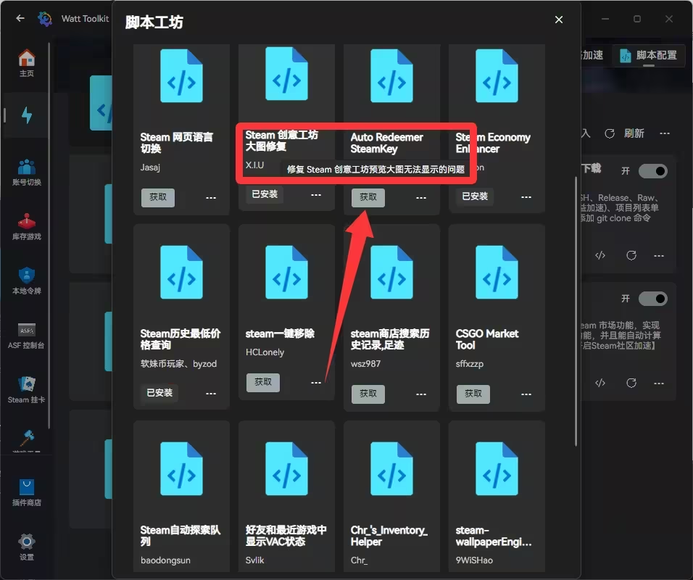Click the dialog's vertical scrollbar
This screenshot has height=580, width=693.
pyautogui.click(x=576, y=312)
